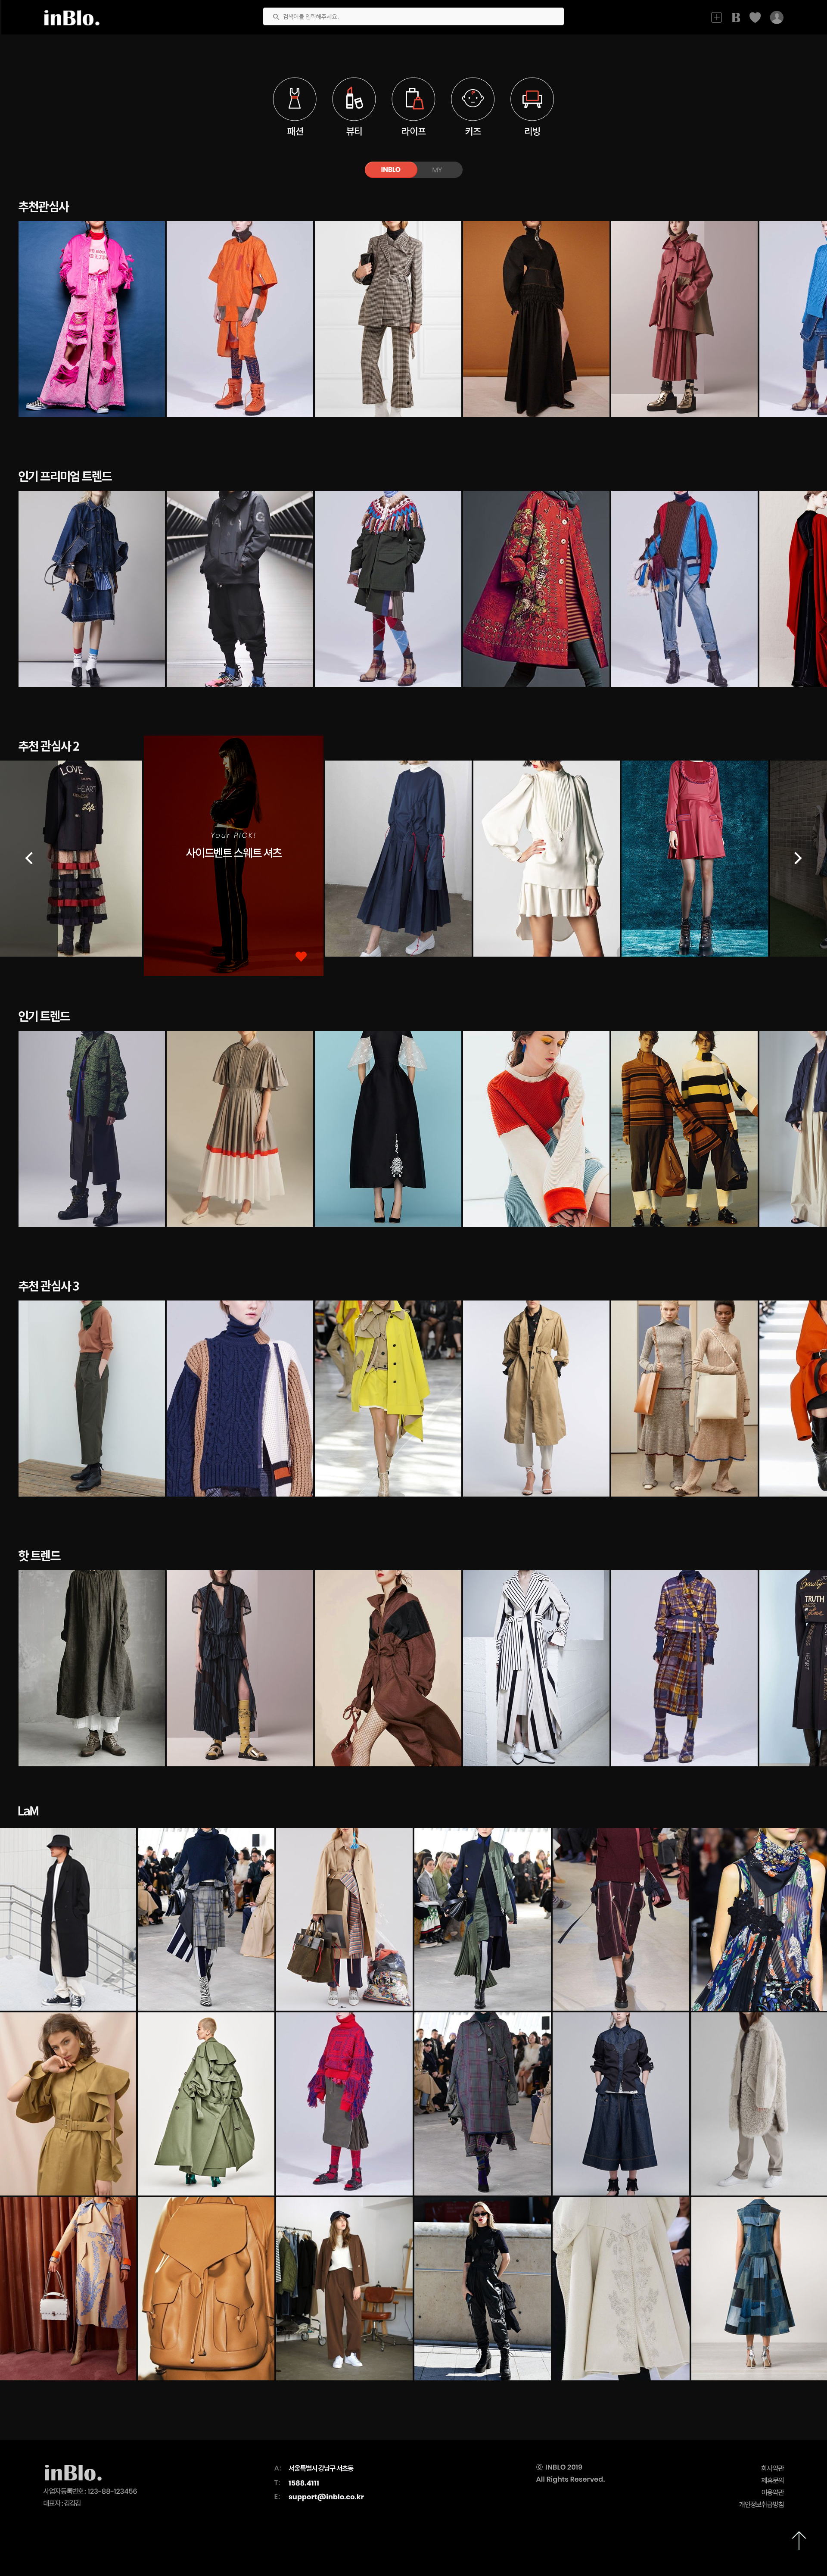Click the plus icon in the header
Viewport: 827px width, 2576px height.
(x=716, y=17)
